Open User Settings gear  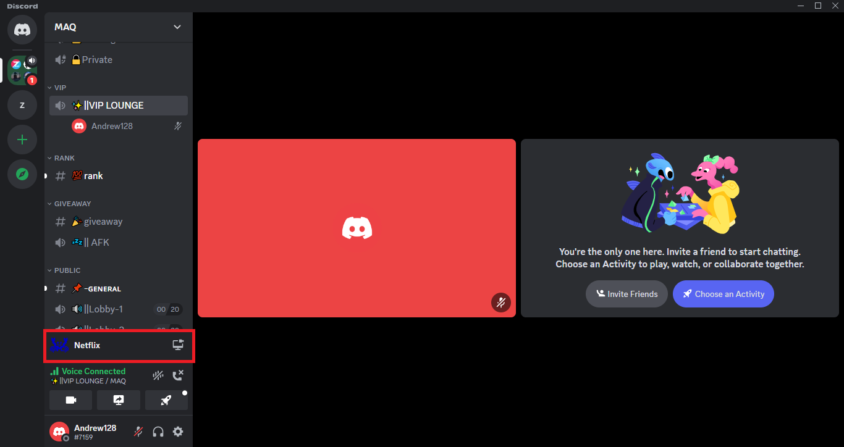pyautogui.click(x=178, y=432)
